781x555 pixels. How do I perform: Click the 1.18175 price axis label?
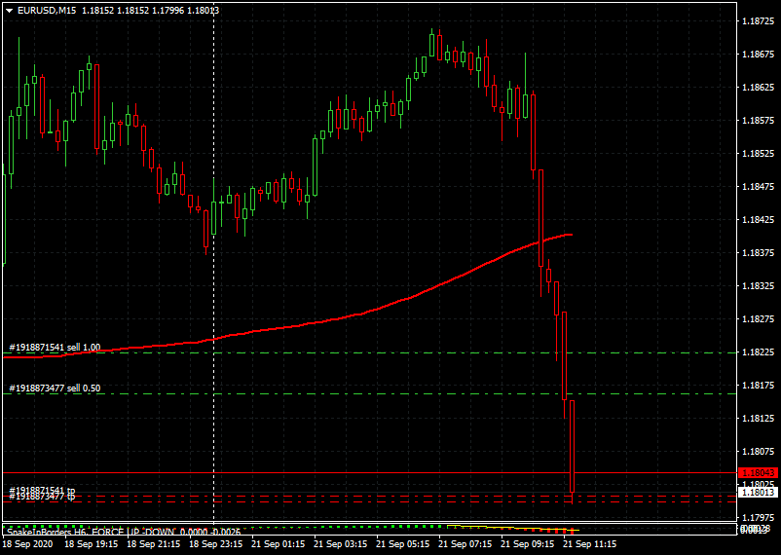point(759,386)
